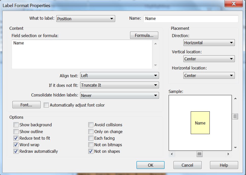Disable Redraw automatically
This screenshot has width=246, height=175.
16,151
